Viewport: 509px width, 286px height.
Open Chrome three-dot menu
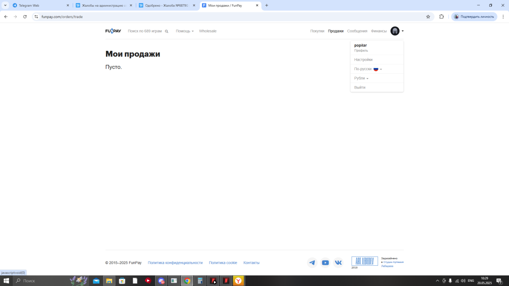pyautogui.click(x=503, y=16)
